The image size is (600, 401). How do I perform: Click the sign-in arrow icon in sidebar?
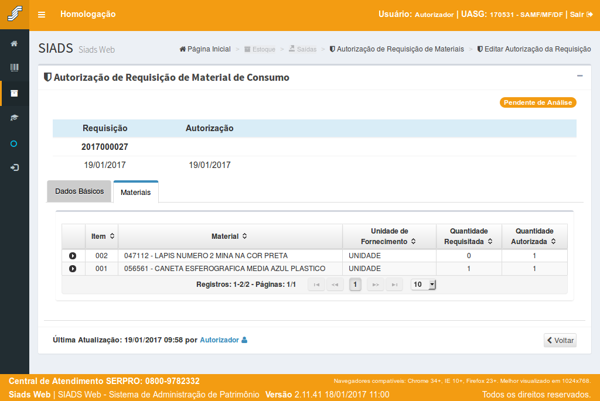[14, 167]
